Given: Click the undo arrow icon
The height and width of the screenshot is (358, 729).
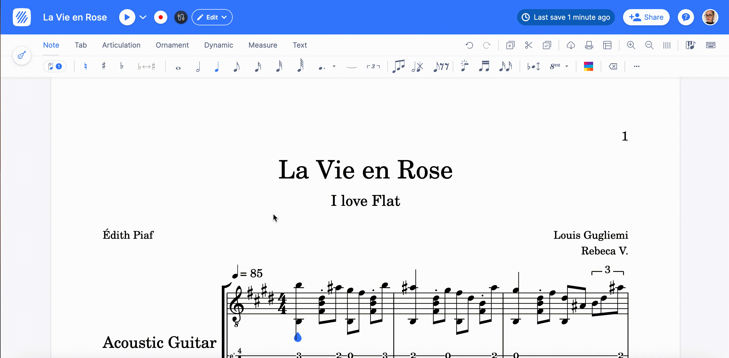Looking at the screenshot, I should pos(469,45).
